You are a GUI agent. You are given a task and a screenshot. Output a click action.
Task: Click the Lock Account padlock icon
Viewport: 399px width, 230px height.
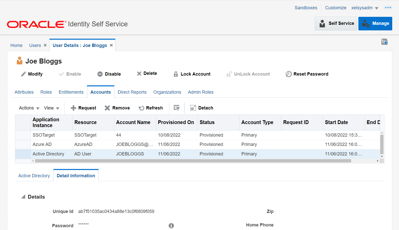[x=176, y=74]
